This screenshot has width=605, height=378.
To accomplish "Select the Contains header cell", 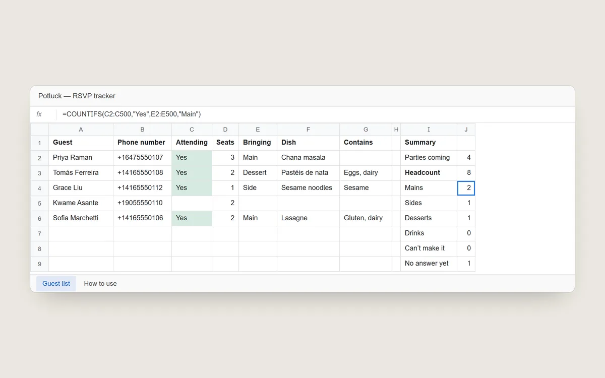I will (366, 143).
